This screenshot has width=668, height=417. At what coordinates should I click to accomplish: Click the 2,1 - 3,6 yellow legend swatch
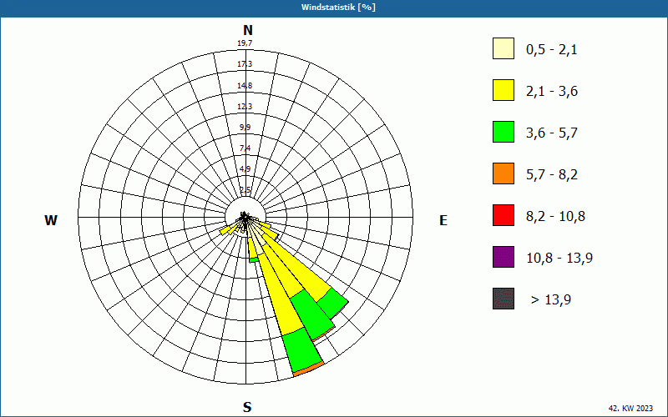tap(504, 90)
